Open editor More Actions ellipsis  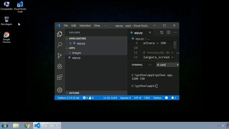(x=175, y=33)
